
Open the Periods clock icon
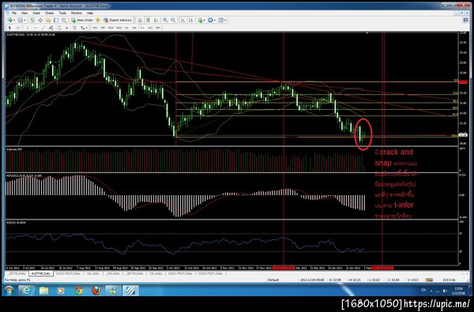click(210, 20)
